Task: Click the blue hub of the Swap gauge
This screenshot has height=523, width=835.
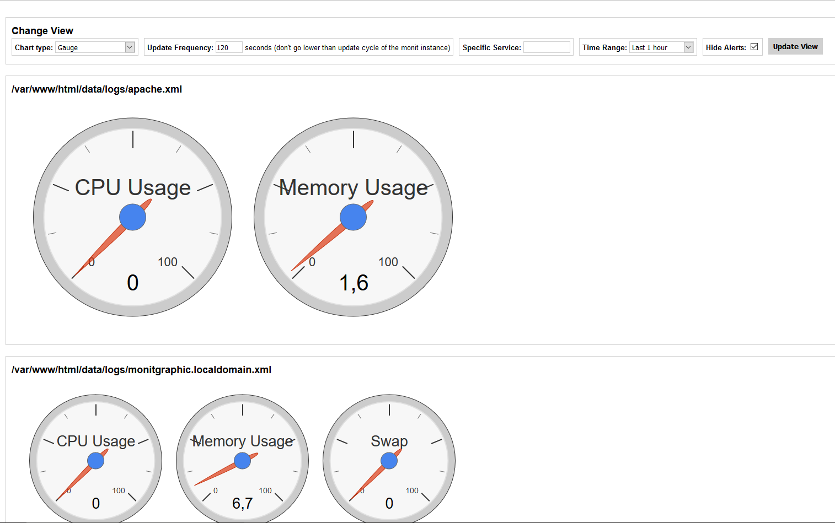Action: point(389,460)
